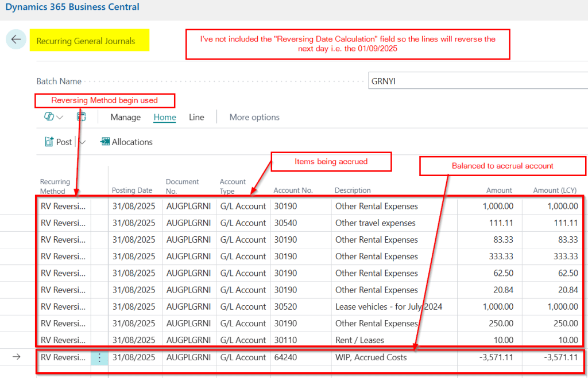Switch to the Home tab
This screenshot has width=588, height=378.
165,117
